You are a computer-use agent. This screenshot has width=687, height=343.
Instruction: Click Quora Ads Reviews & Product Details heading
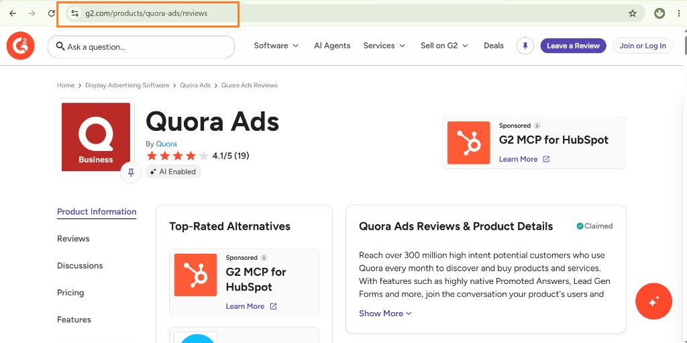click(456, 226)
